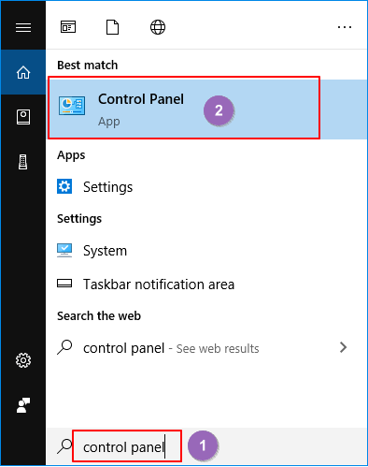Click the Feedback person icon in sidebar
The image size is (368, 467).
coord(23,405)
